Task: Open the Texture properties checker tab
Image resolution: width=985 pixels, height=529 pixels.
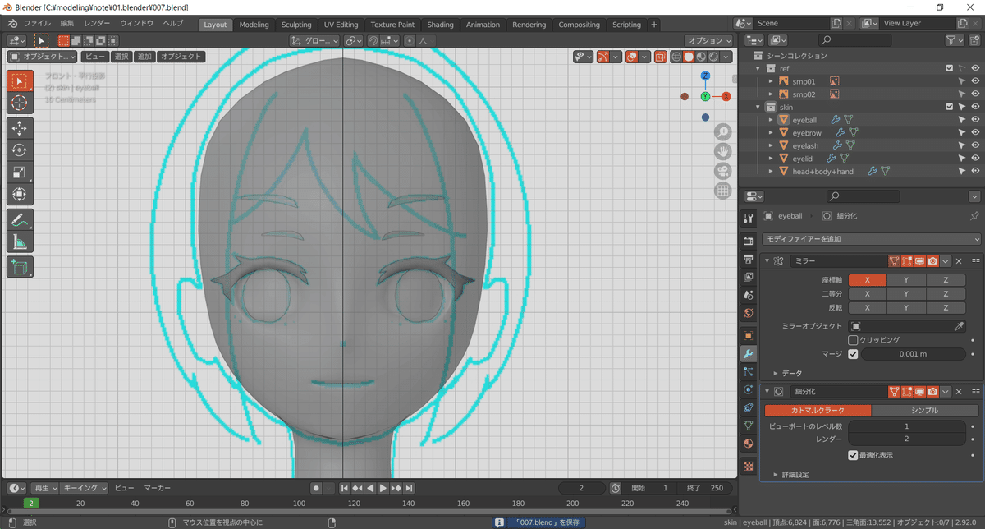Action: [x=748, y=466]
